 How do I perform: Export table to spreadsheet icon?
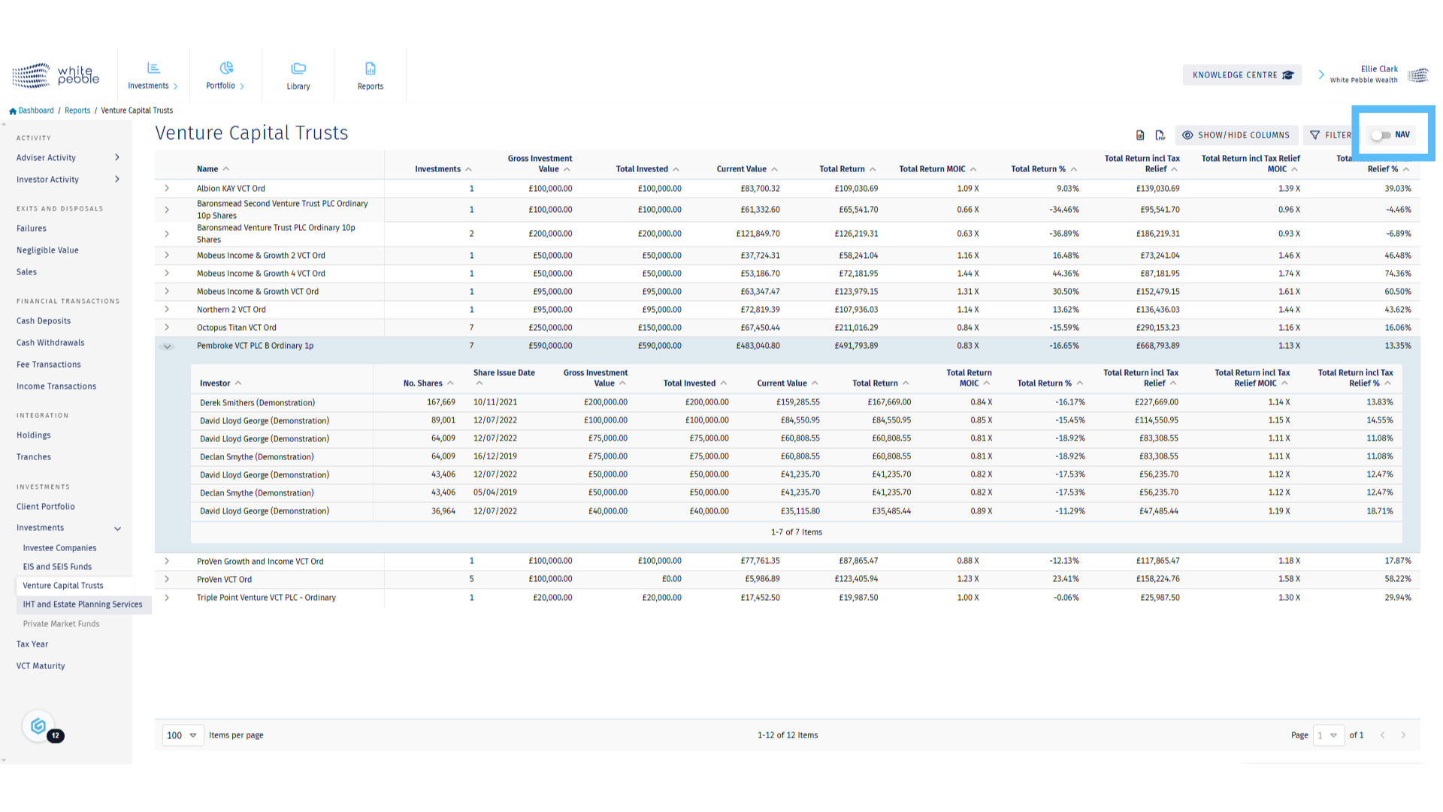[x=1140, y=135]
